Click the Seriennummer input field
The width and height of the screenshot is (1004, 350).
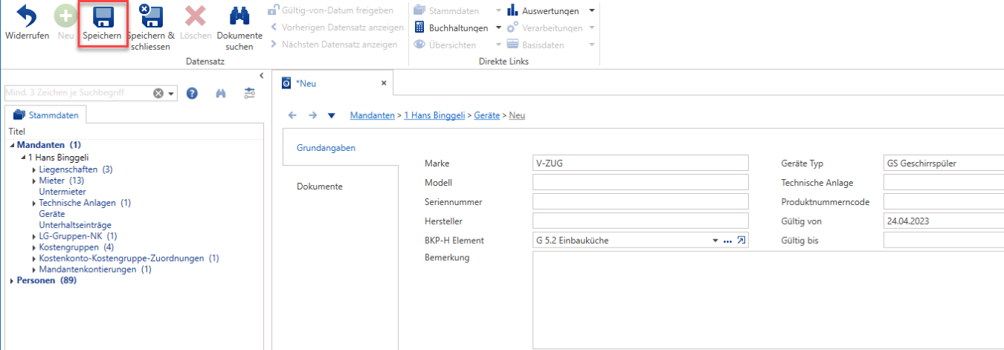(640, 202)
